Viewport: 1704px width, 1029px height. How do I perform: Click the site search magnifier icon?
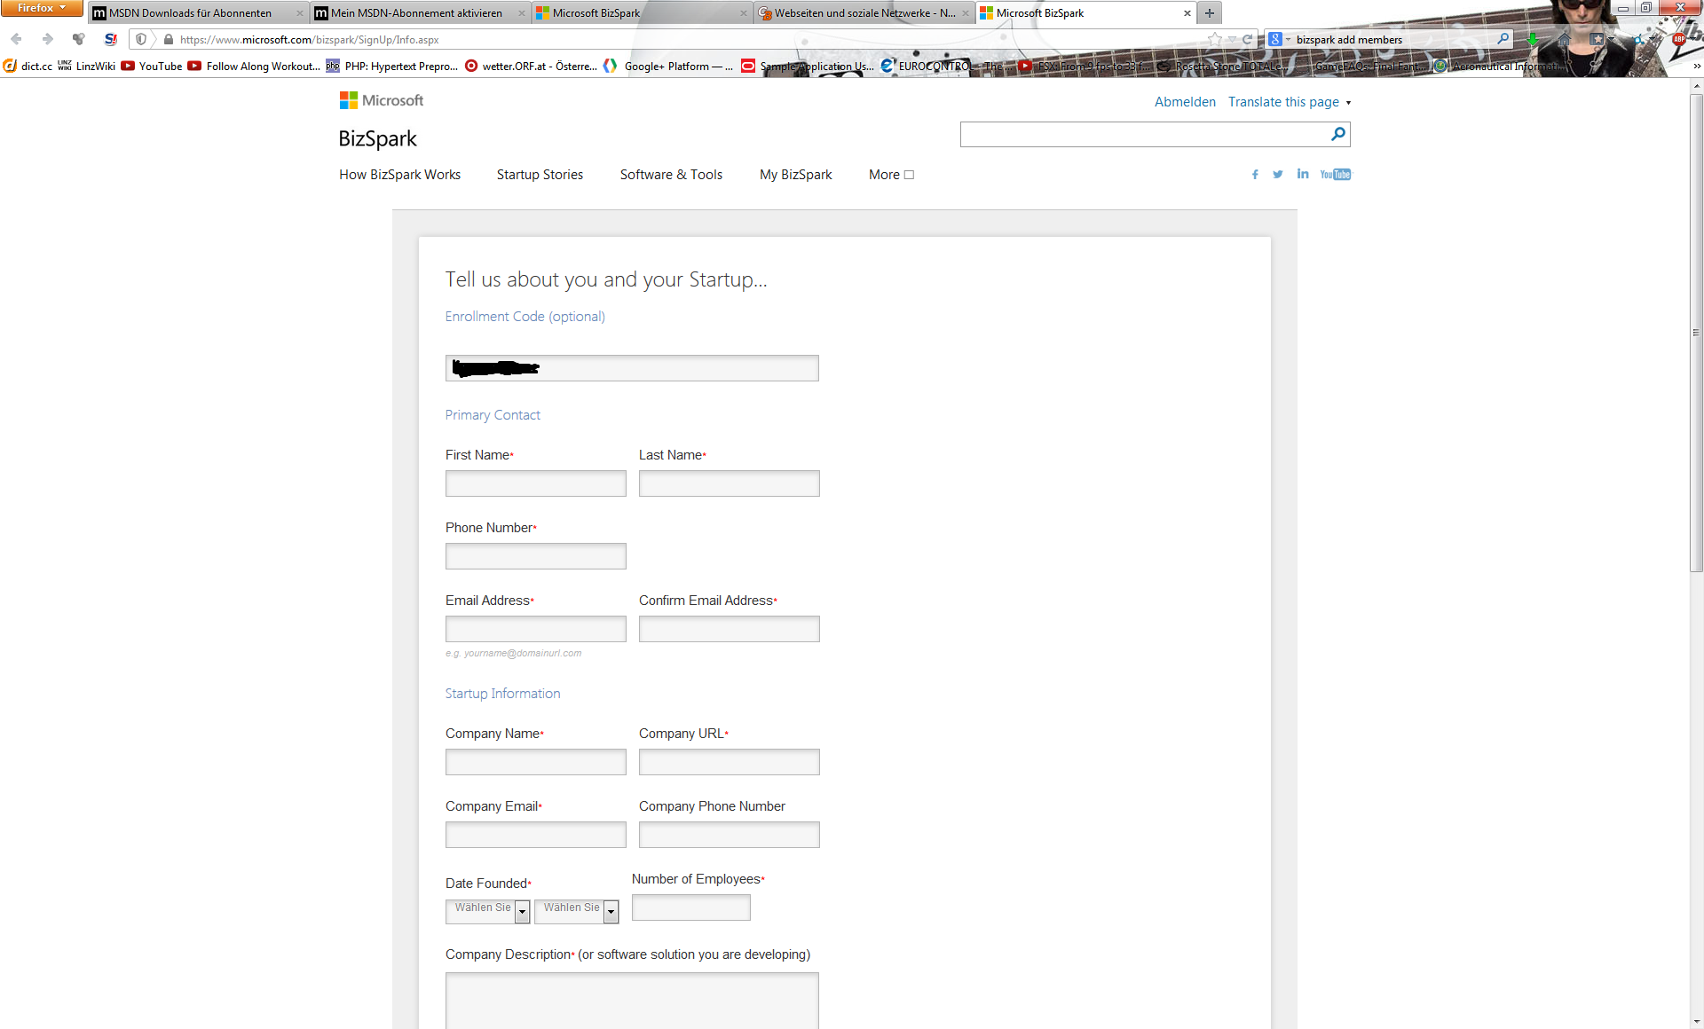[x=1338, y=134]
